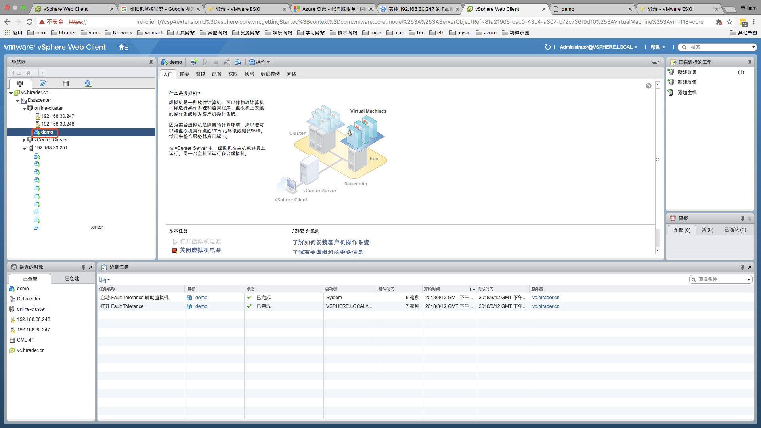Open the 权限 permissions tab
761x428 pixels.
coord(233,74)
